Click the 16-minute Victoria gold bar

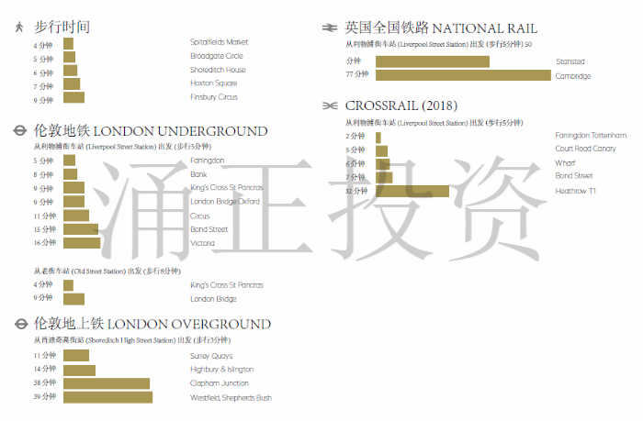[x=82, y=243]
